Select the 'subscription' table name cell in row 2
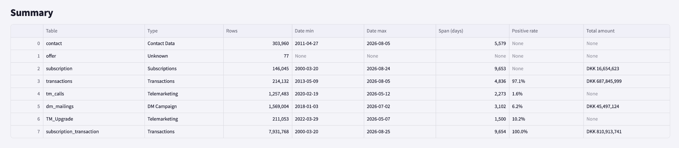 click(x=94, y=69)
